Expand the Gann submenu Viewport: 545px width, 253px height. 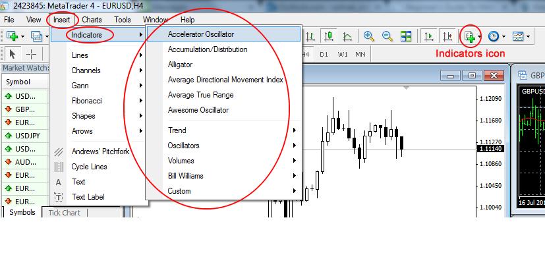[x=98, y=86]
